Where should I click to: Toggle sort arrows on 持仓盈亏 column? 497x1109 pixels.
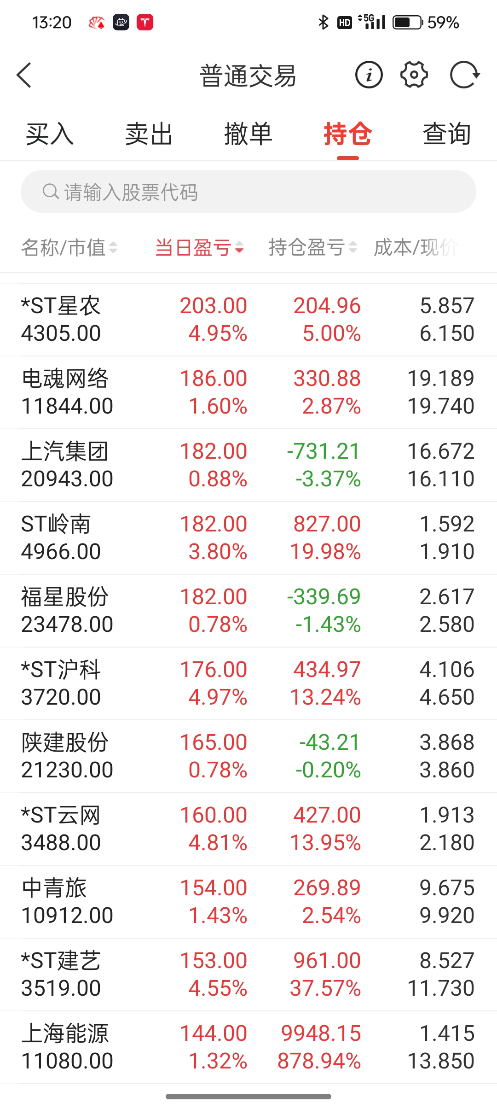(x=353, y=248)
